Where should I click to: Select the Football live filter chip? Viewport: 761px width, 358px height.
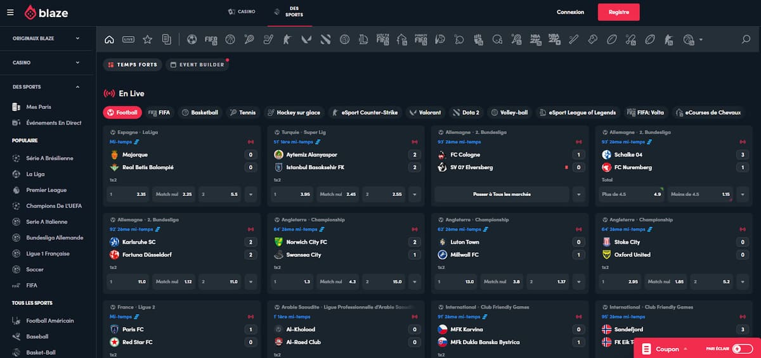point(122,113)
